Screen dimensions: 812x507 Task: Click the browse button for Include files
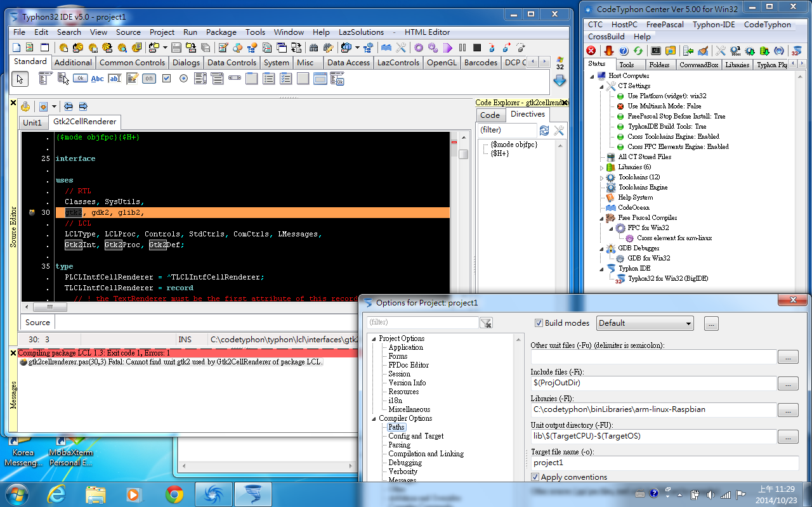[788, 383]
